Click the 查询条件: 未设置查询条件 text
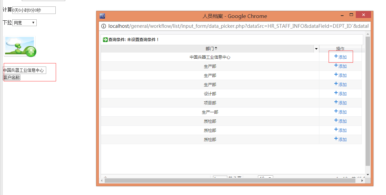Viewport: 386px width, 195px height. pyautogui.click(x=134, y=40)
